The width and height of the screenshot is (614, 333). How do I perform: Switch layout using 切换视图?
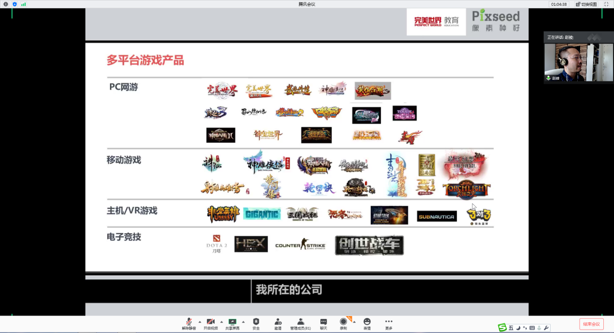[x=586, y=4]
